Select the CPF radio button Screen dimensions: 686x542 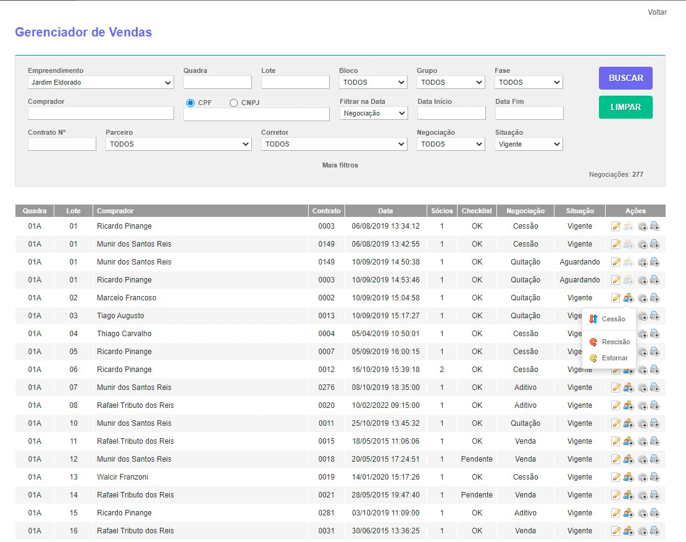click(191, 103)
